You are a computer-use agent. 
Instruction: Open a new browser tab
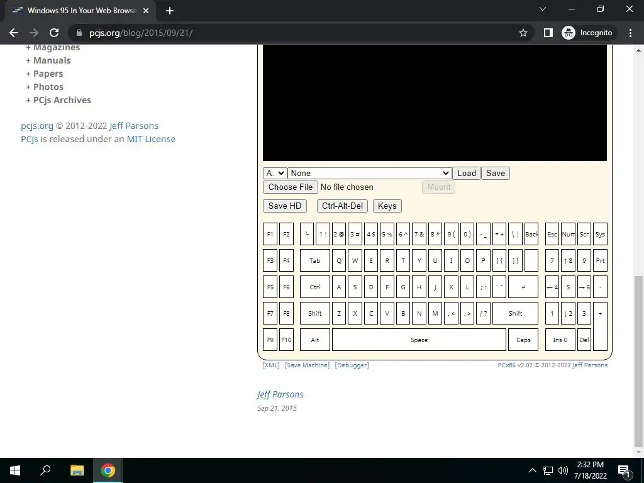pos(170,11)
